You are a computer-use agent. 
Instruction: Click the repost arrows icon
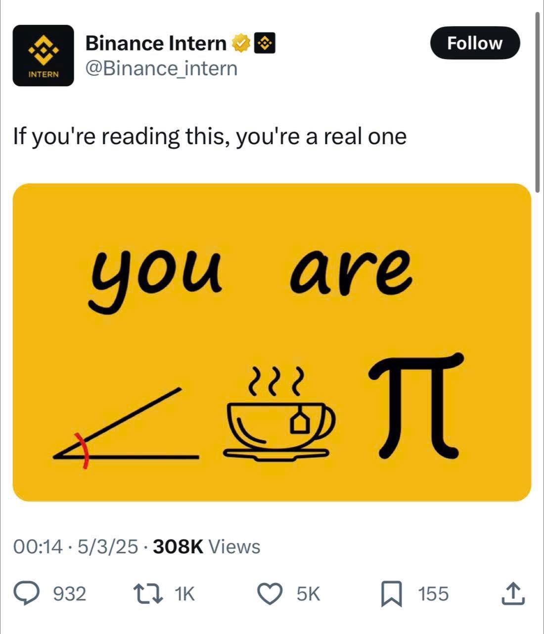pos(149,593)
